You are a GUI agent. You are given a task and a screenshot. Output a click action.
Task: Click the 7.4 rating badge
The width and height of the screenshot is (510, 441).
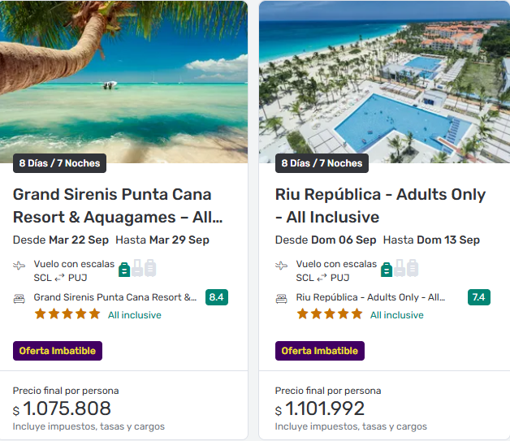click(479, 297)
